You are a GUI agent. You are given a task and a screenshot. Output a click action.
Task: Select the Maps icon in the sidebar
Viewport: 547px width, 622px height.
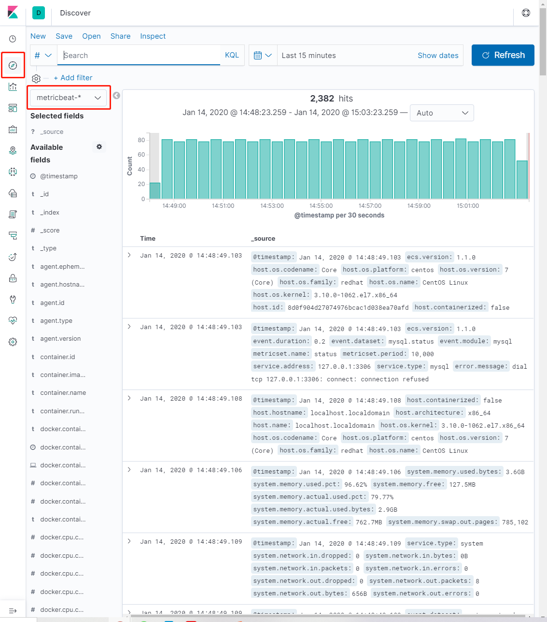[x=13, y=150]
